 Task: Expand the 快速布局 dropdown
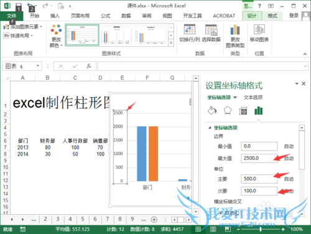(32, 35)
